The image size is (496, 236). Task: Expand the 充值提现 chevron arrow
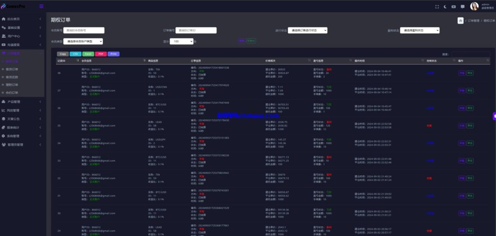point(40,45)
